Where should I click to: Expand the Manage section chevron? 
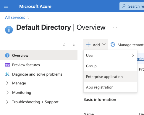click(x=7, y=83)
